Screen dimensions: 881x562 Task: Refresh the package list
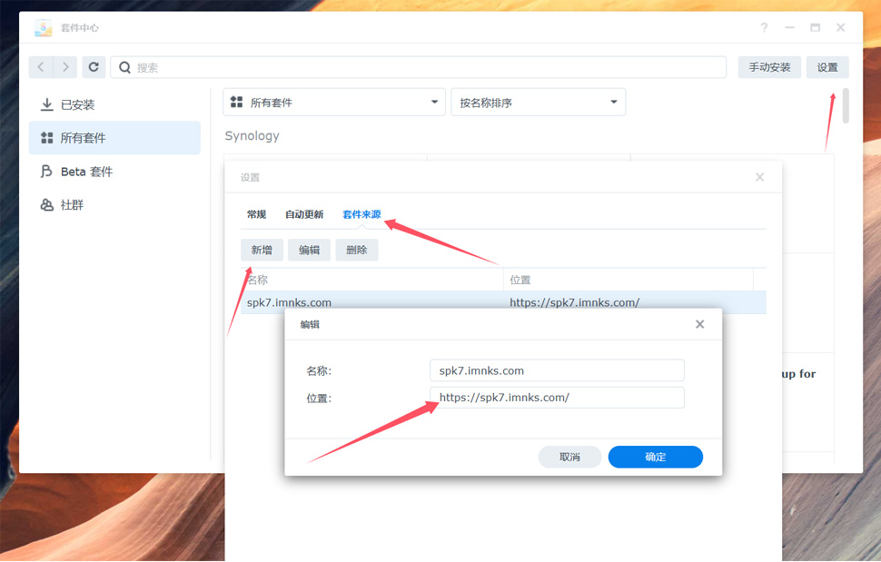[x=94, y=67]
